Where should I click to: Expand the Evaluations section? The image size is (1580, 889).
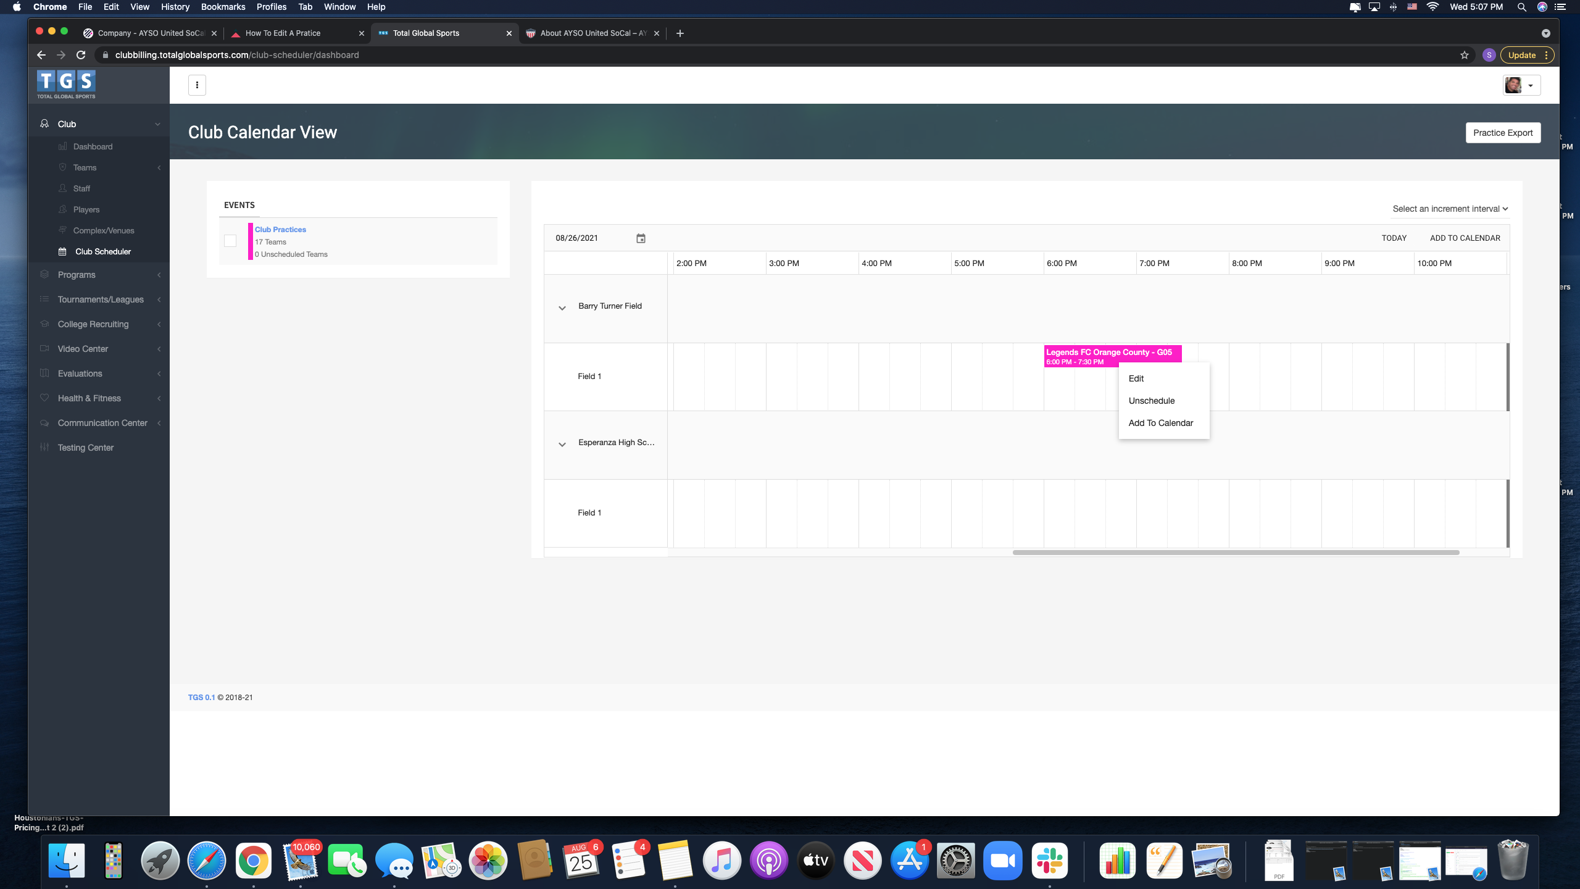99,374
